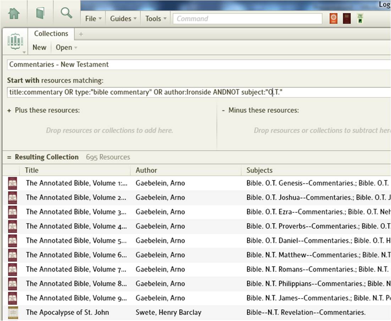391x321 pixels.
Task: Click The Apocalypse of St. John cover icon
Action: [13, 312]
